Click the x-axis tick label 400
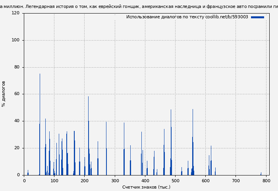 pos(145,181)
